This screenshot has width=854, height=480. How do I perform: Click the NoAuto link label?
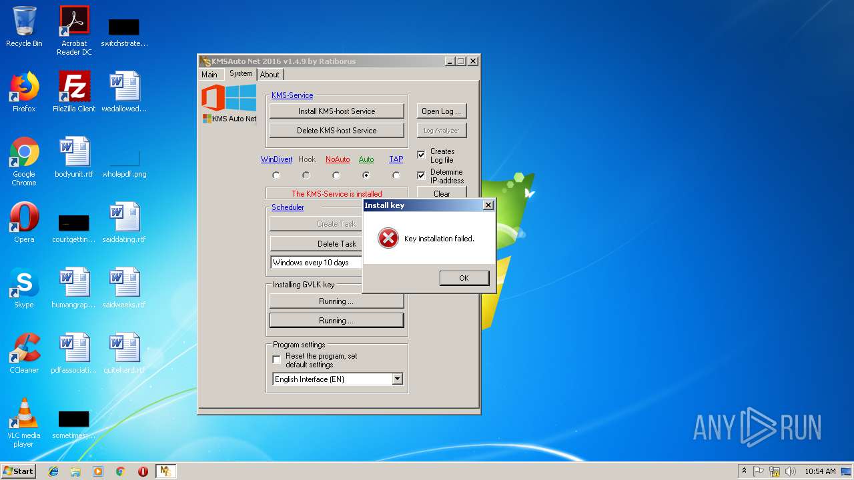[x=338, y=159]
